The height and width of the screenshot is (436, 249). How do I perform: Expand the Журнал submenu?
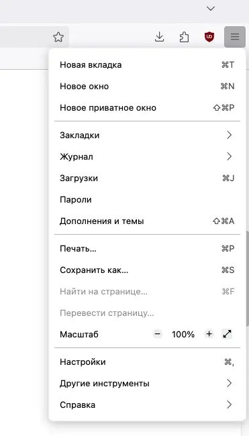(x=147, y=157)
